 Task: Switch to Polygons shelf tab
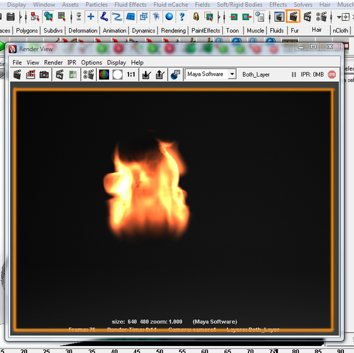[x=27, y=31]
